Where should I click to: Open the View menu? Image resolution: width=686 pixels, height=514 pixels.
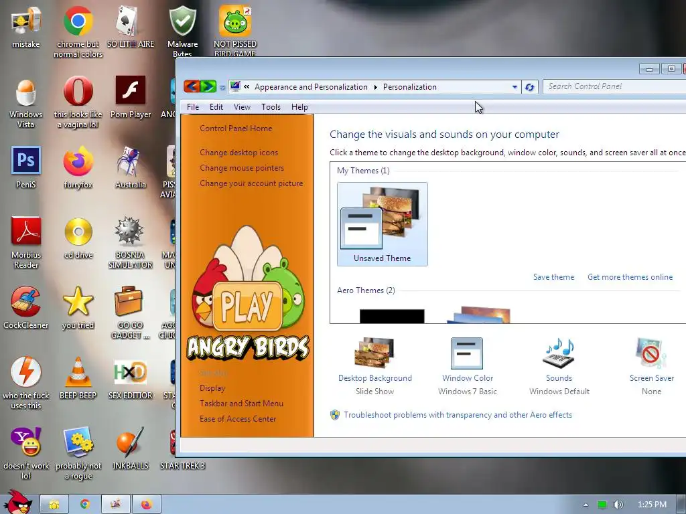242,106
